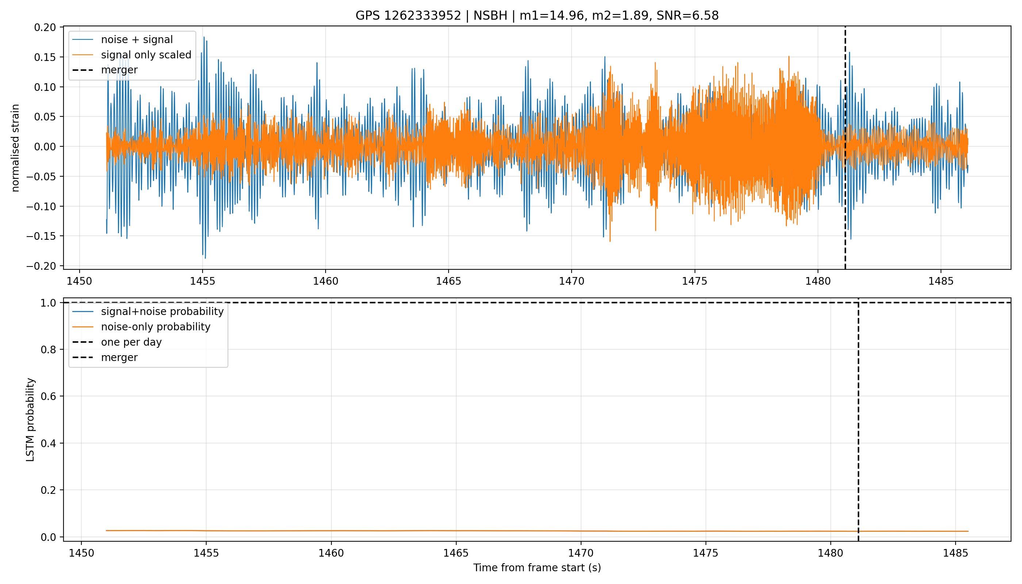Click the 0.6 tick on probability axis
1022x584 pixels.
49,396
